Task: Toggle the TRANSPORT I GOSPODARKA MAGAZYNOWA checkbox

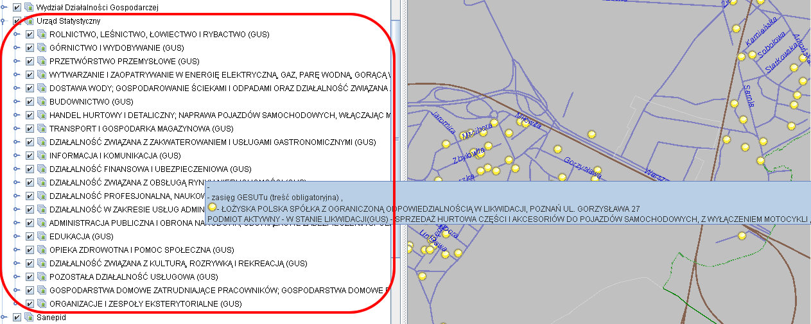Action: point(30,128)
